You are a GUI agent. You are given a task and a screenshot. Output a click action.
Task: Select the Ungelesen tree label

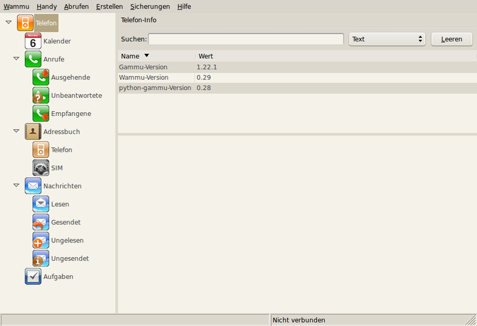point(68,240)
